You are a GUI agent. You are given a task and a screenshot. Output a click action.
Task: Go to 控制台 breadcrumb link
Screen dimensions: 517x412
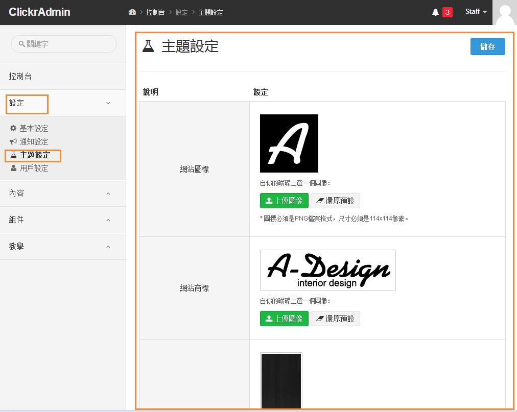coord(155,13)
